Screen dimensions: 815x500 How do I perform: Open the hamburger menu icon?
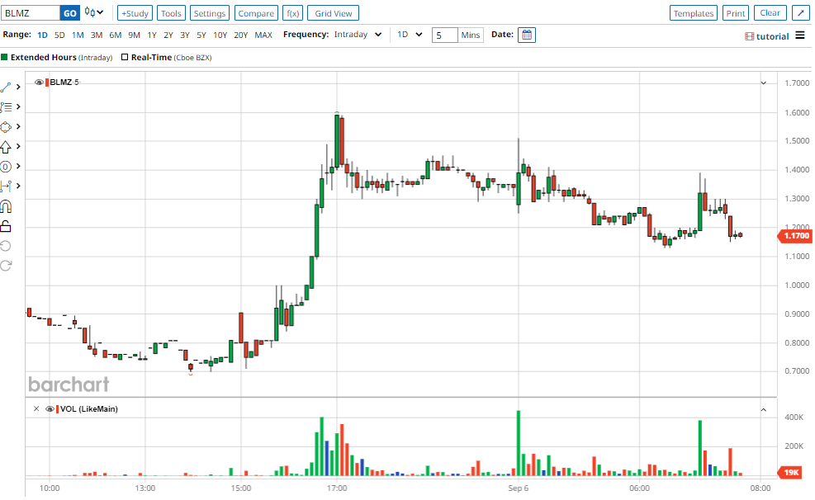tap(800, 35)
